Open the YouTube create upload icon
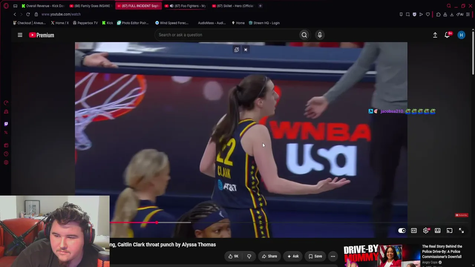 435,35
